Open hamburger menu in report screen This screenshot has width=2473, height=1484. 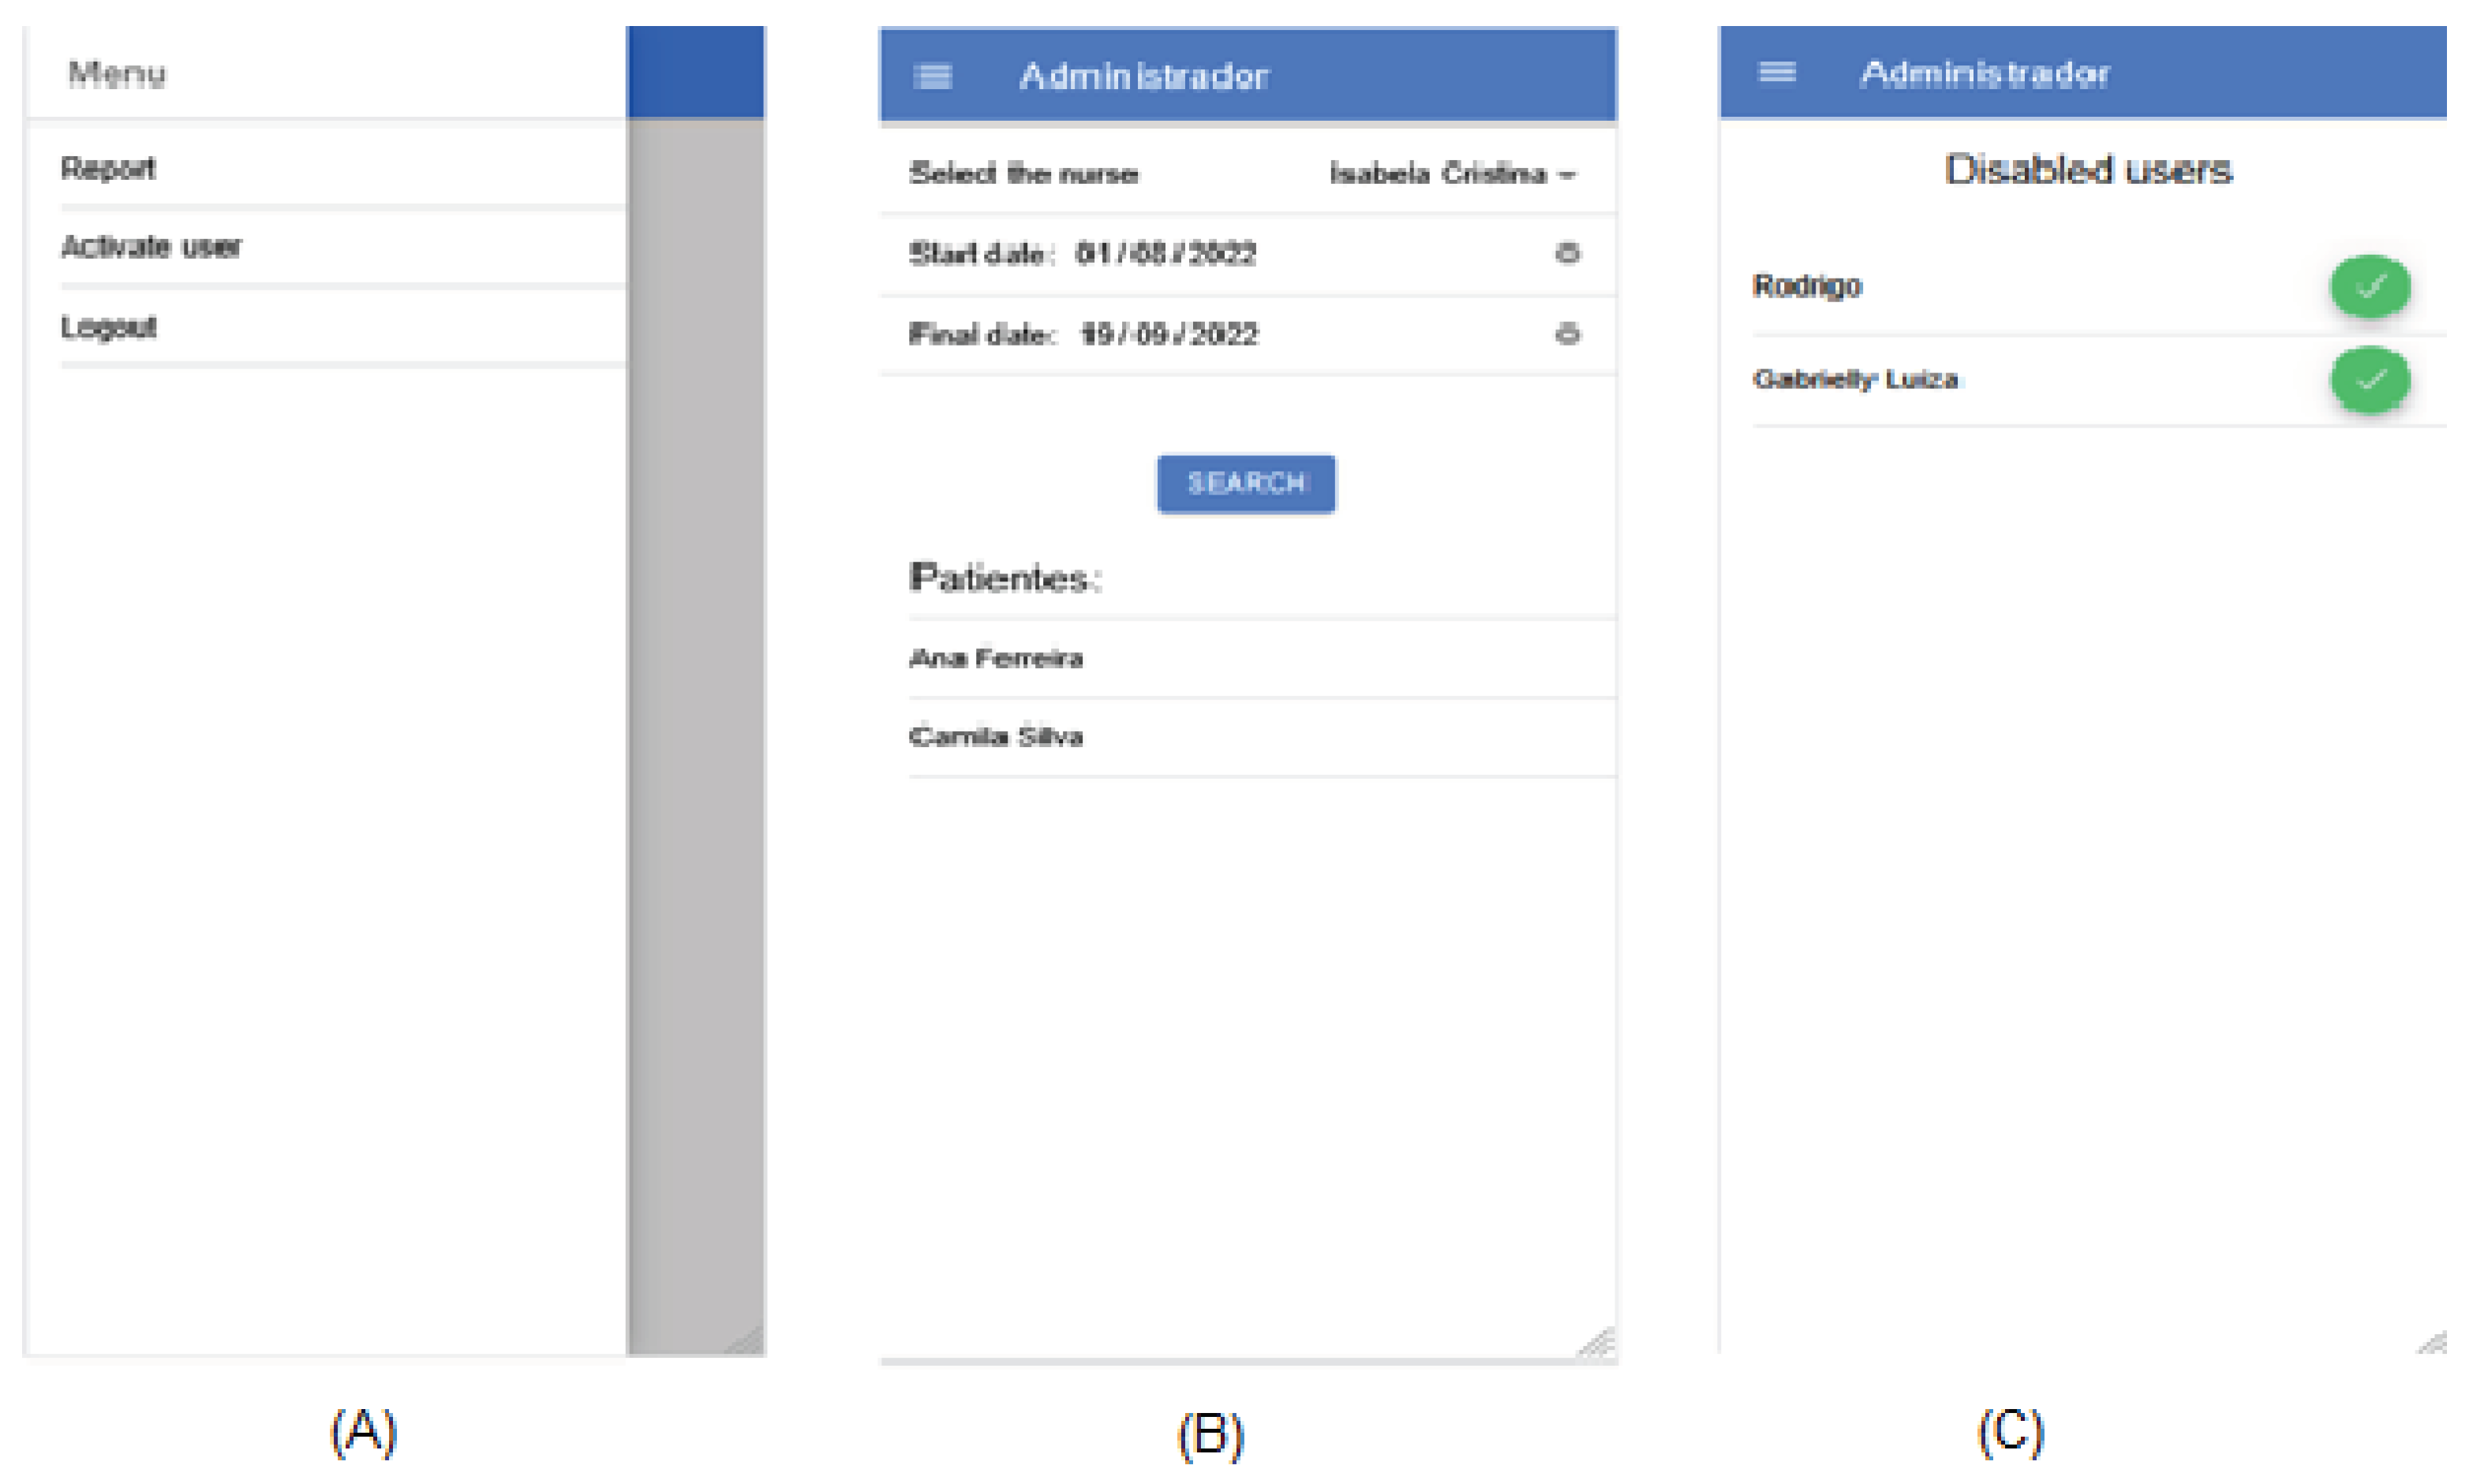coord(932,76)
